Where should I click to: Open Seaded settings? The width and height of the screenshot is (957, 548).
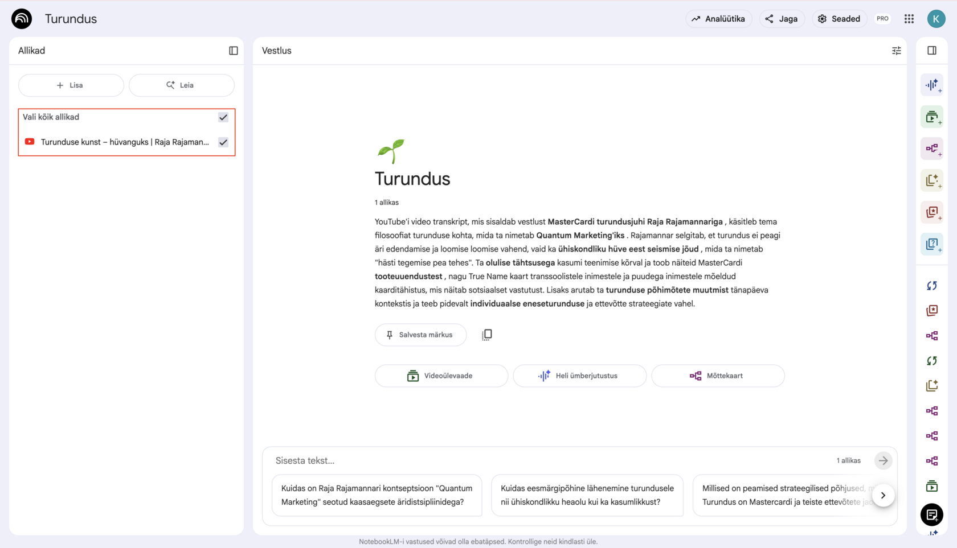[x=840, y=19]
